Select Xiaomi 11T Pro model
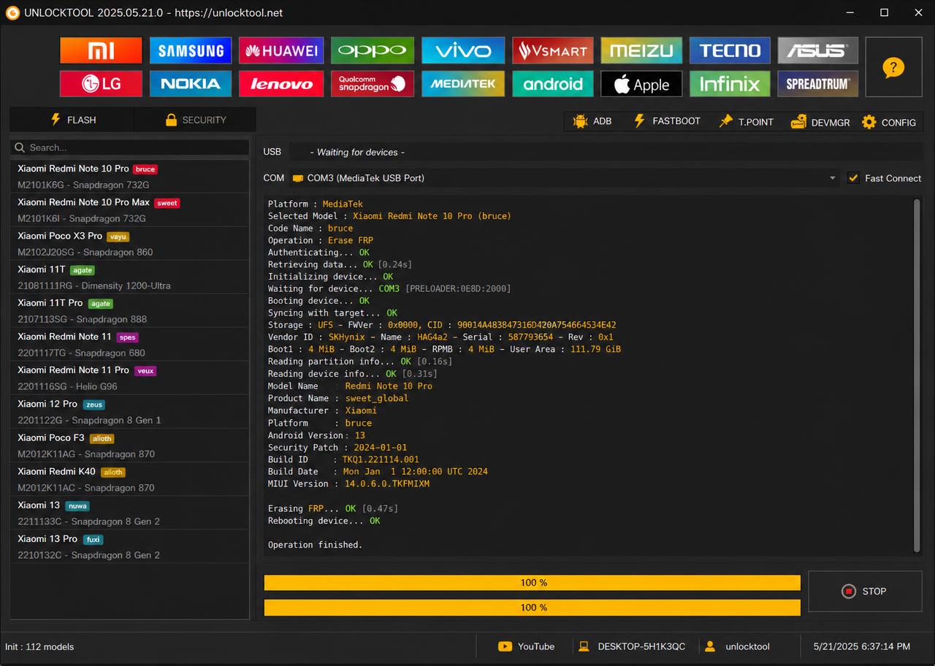Image resolution: width=935 pixels, height=666 pixels. point(130,311)
